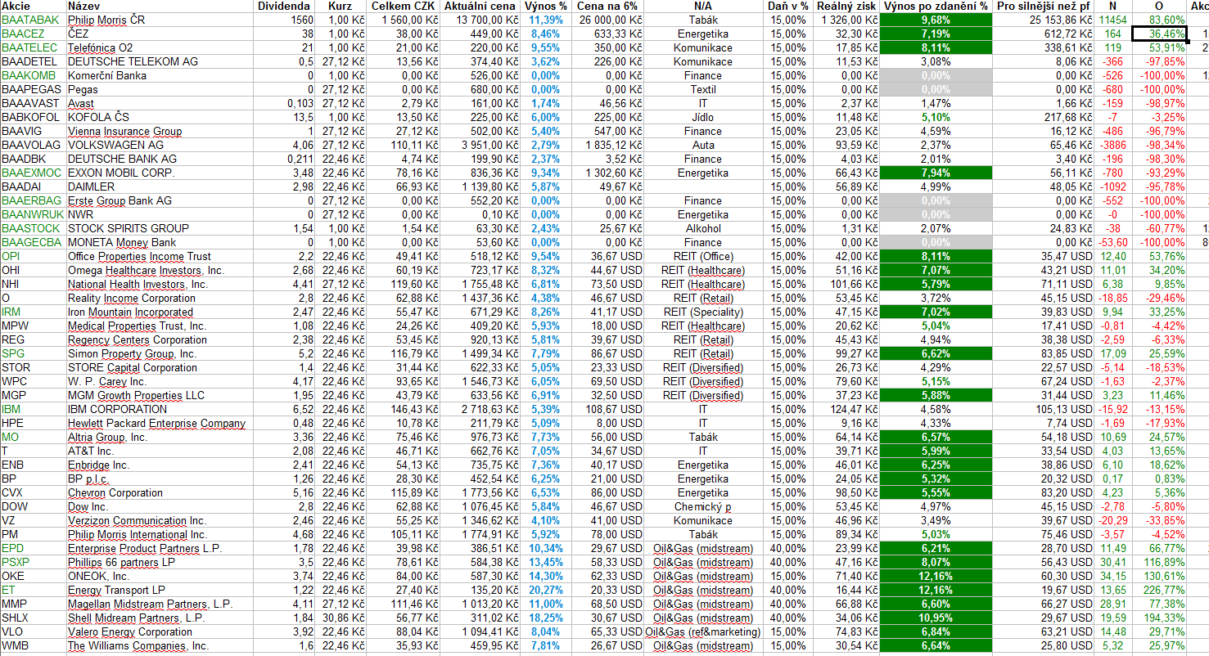The height and width of the screenshot is (656, 1209).
Task: Click the 'Komerční Banka' name cell
Action: 158,75
